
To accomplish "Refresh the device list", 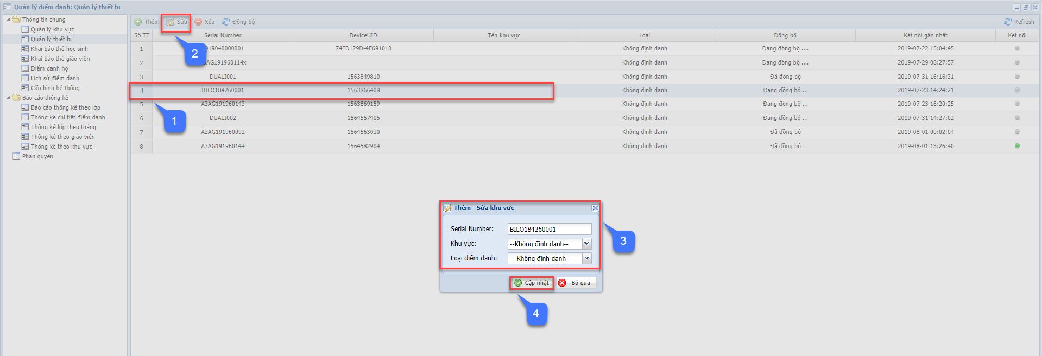I will [1019, 22].
